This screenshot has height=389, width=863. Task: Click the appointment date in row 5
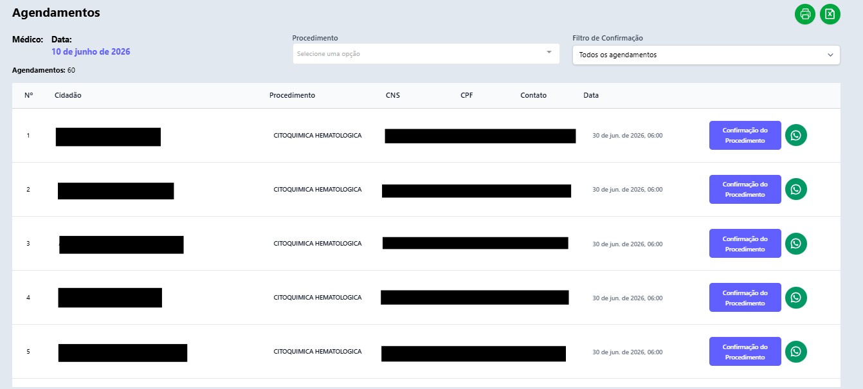627,352
